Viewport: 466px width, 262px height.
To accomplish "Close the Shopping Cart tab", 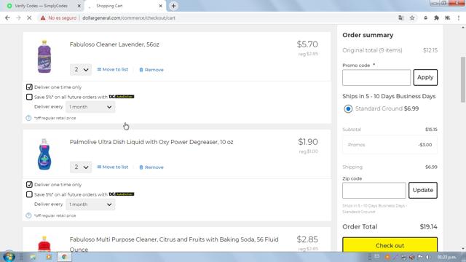I will 160,6.
